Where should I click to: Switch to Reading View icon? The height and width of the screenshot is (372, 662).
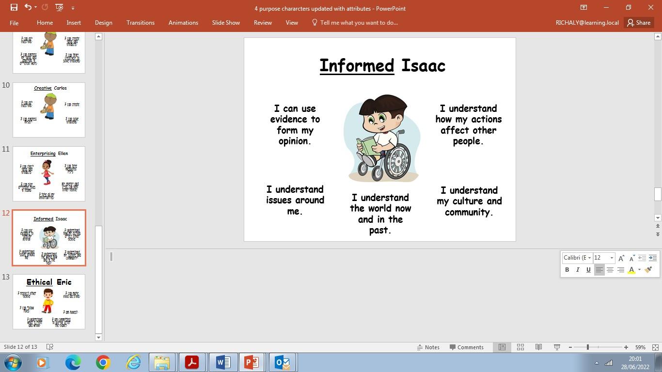click(x=538, y=347)
